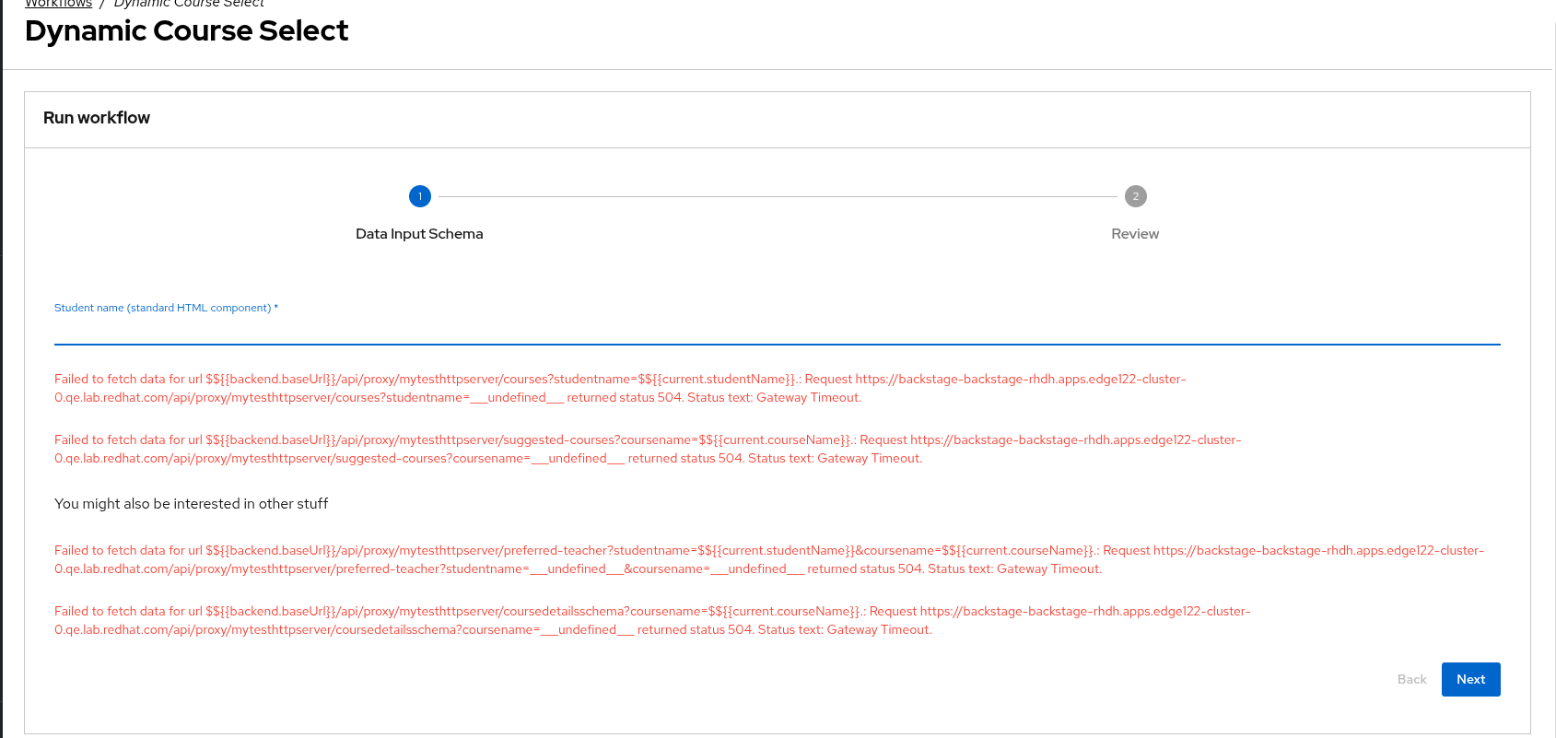The height and width of the screenshot is (738, 1556).
Task: Select the Review step label
Action: click(1135, 234)
